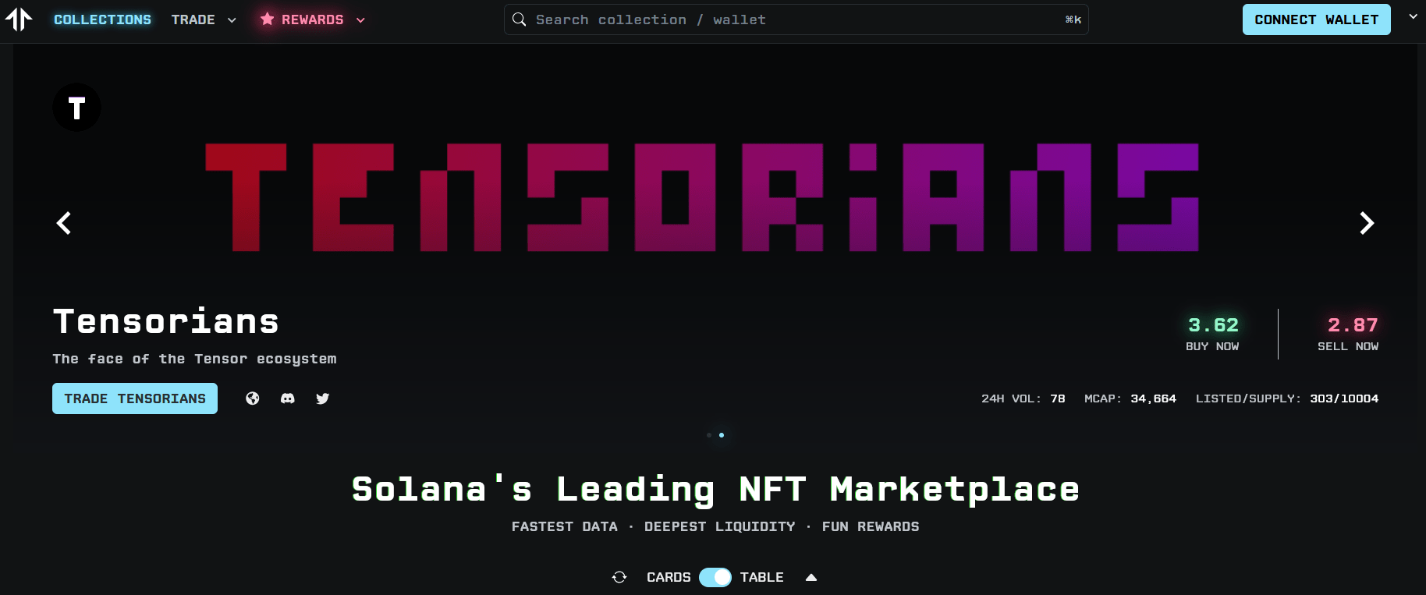Click the Tensor logo icon in navbar
The image size is (1426, 595).
click(19, 19)
